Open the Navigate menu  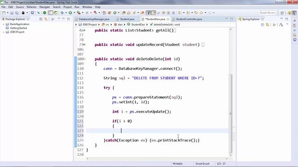[45, 7]
